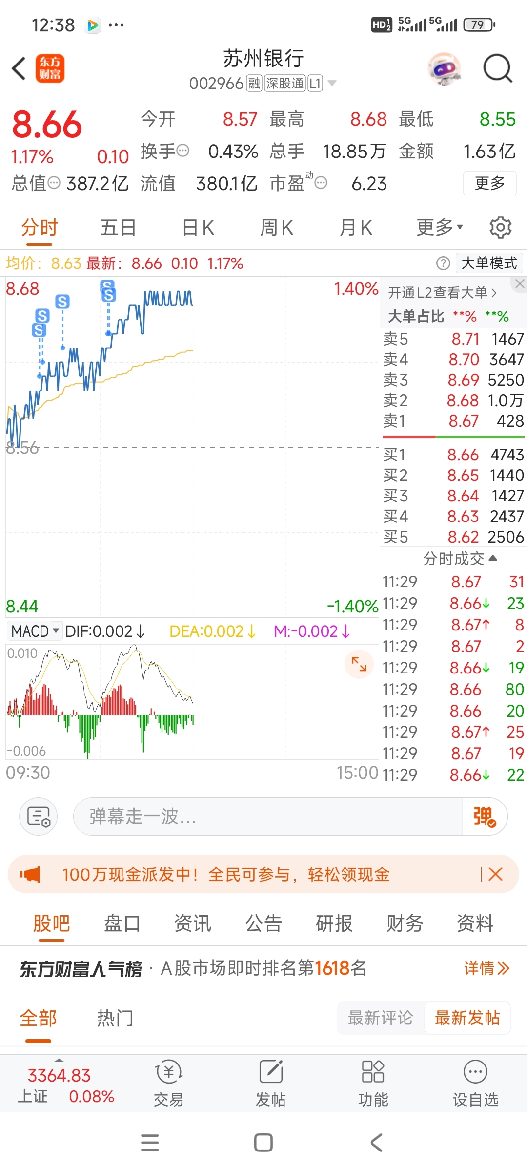Switch to 五日 chart tab
527x1173 pixels.
(118, 228)
